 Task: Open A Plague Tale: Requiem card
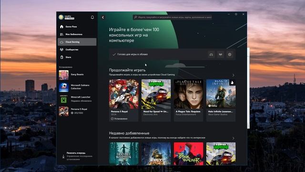pyautogui.click(x=189, y=100)
